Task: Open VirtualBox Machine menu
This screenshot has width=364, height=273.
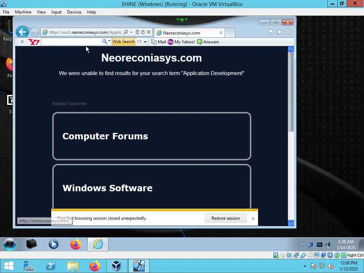Action: pyautogui.click(x=23, y=12)
